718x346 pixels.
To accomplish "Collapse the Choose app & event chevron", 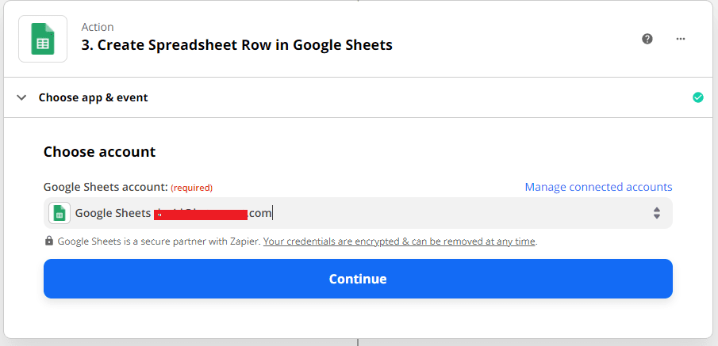I will pos(21,97).
